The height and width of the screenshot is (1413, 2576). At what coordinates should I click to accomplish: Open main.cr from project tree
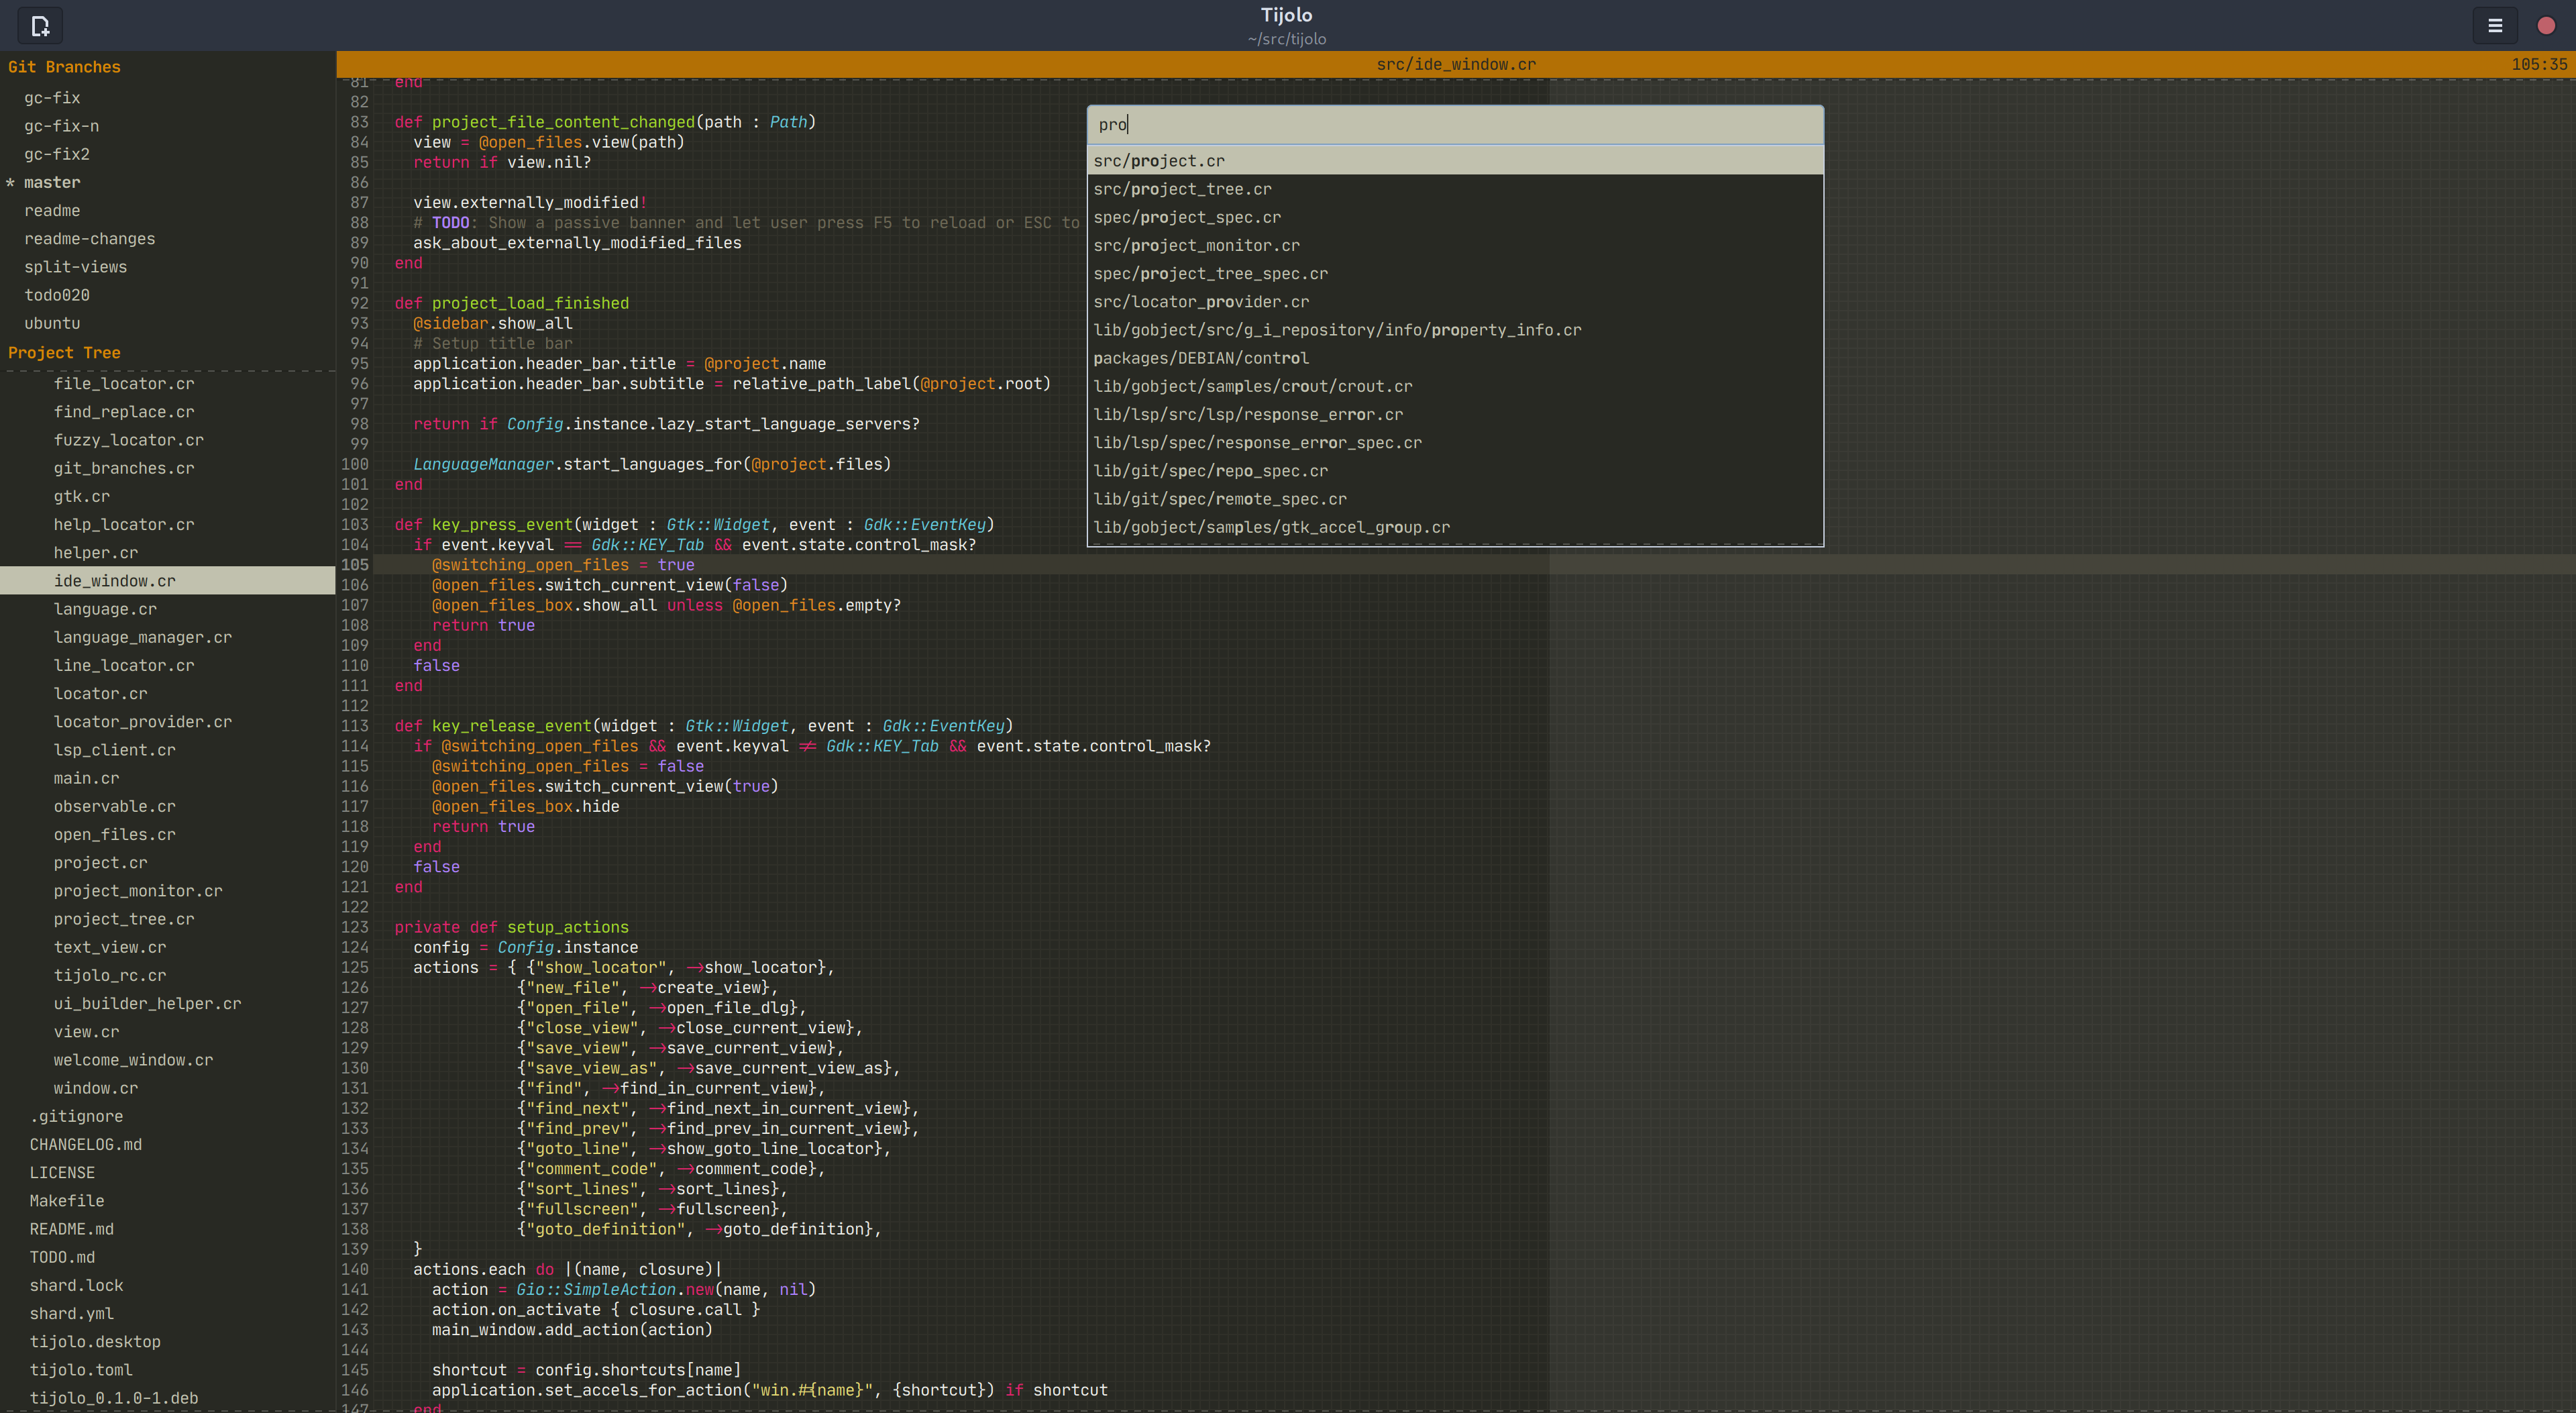(x=86, y=778)
